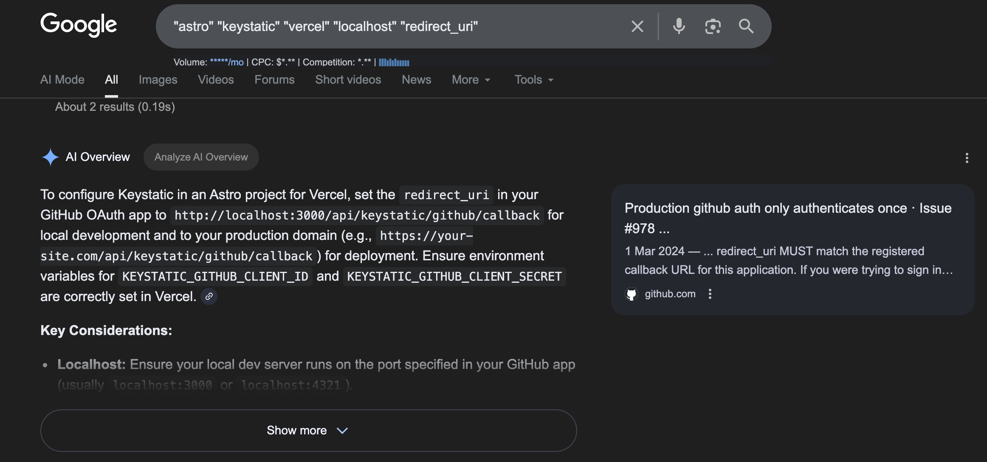Screen dimensions: 987x462
Task: Switch to the AI Mode tab
Action: (62, 80)
